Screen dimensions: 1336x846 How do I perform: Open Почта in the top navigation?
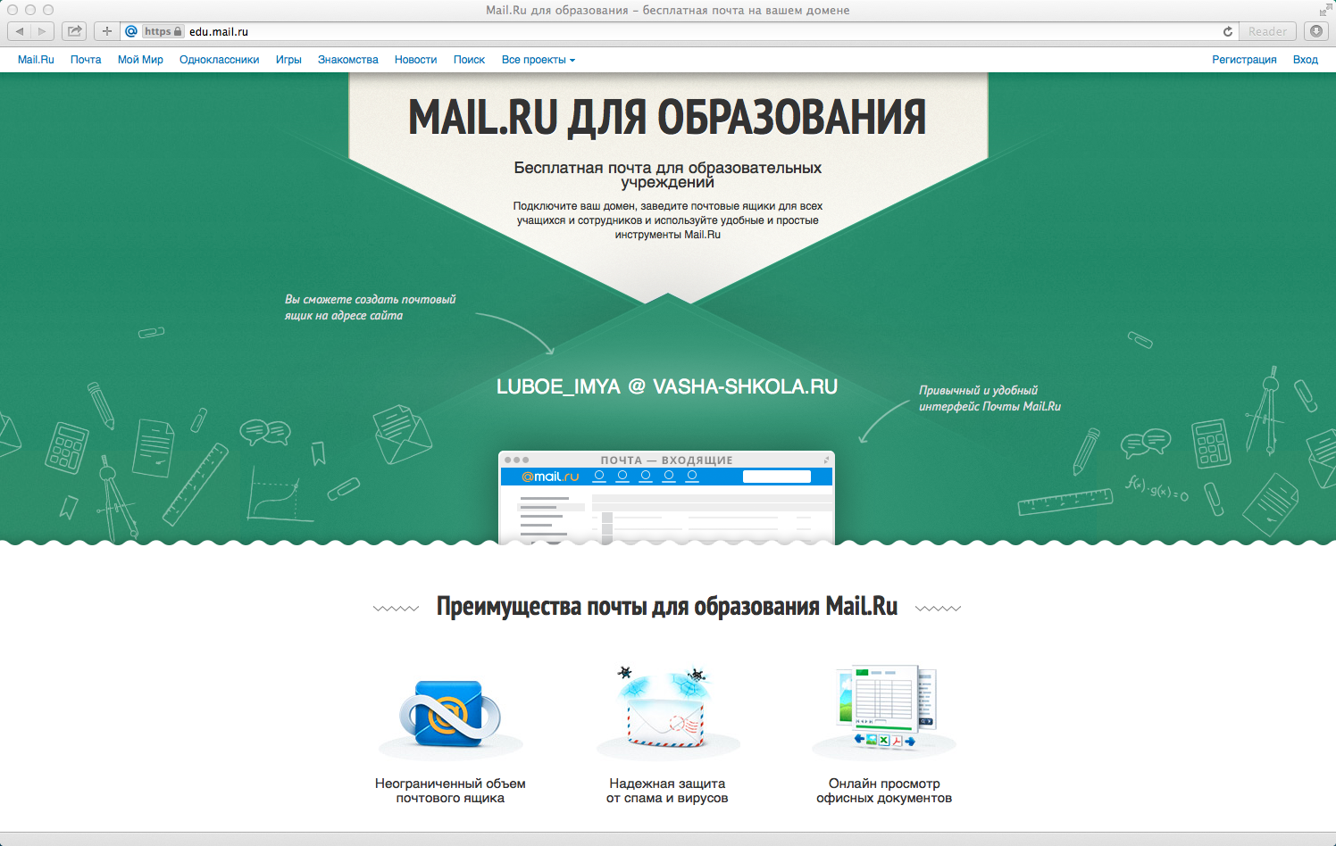click(x=86, y=60)
